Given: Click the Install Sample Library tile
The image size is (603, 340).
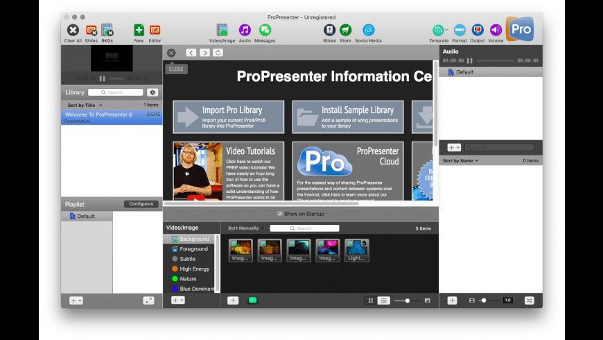Looking at the screenshot, I should tap(348, 117).
